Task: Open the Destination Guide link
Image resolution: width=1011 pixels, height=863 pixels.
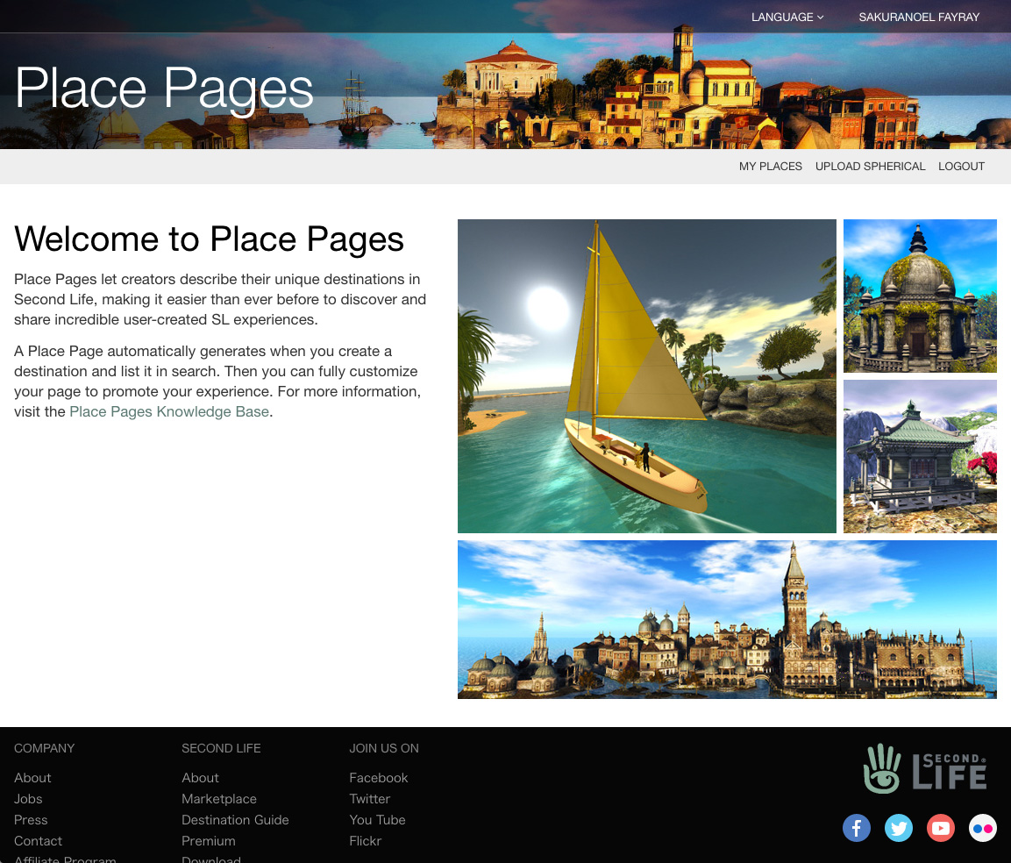Action: point(235,820)
